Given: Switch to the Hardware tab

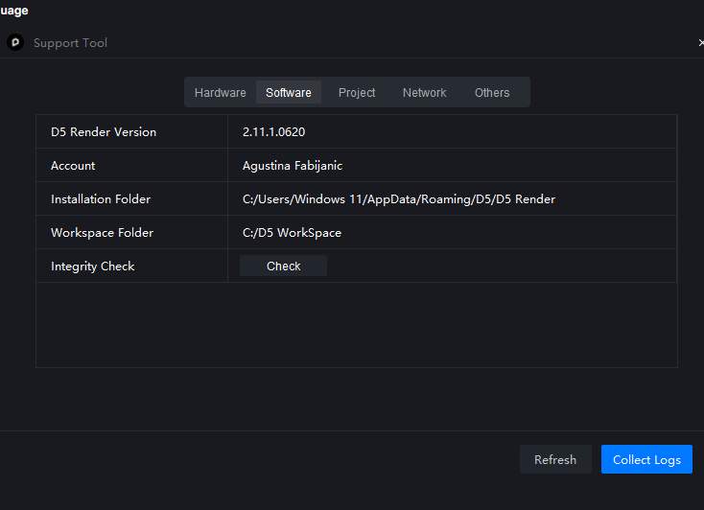Looking at the screenshot, I should pyautogui.click(x=220, y=93).
